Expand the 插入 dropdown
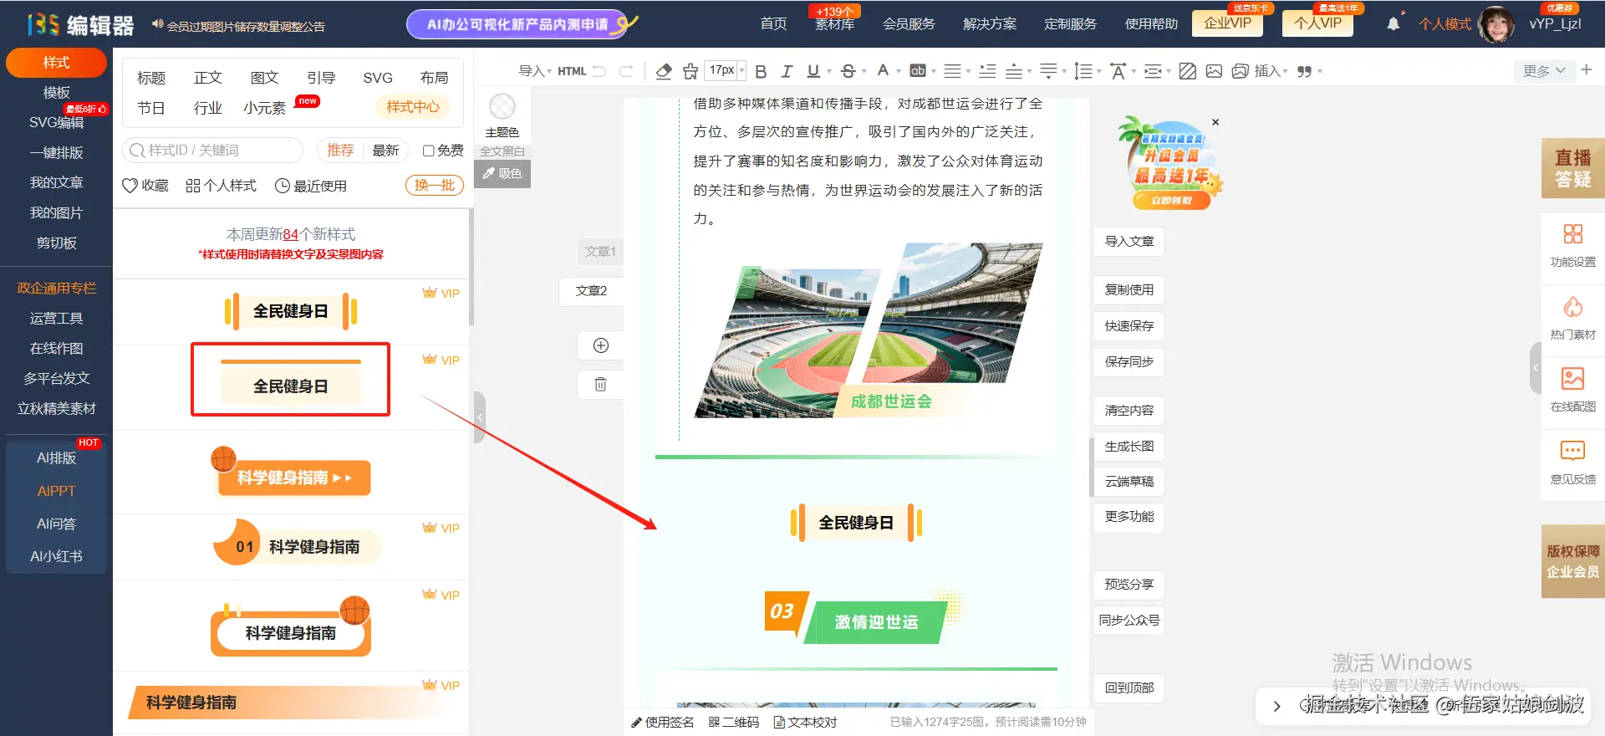The image size is (1605, 736). [1271, 71]
